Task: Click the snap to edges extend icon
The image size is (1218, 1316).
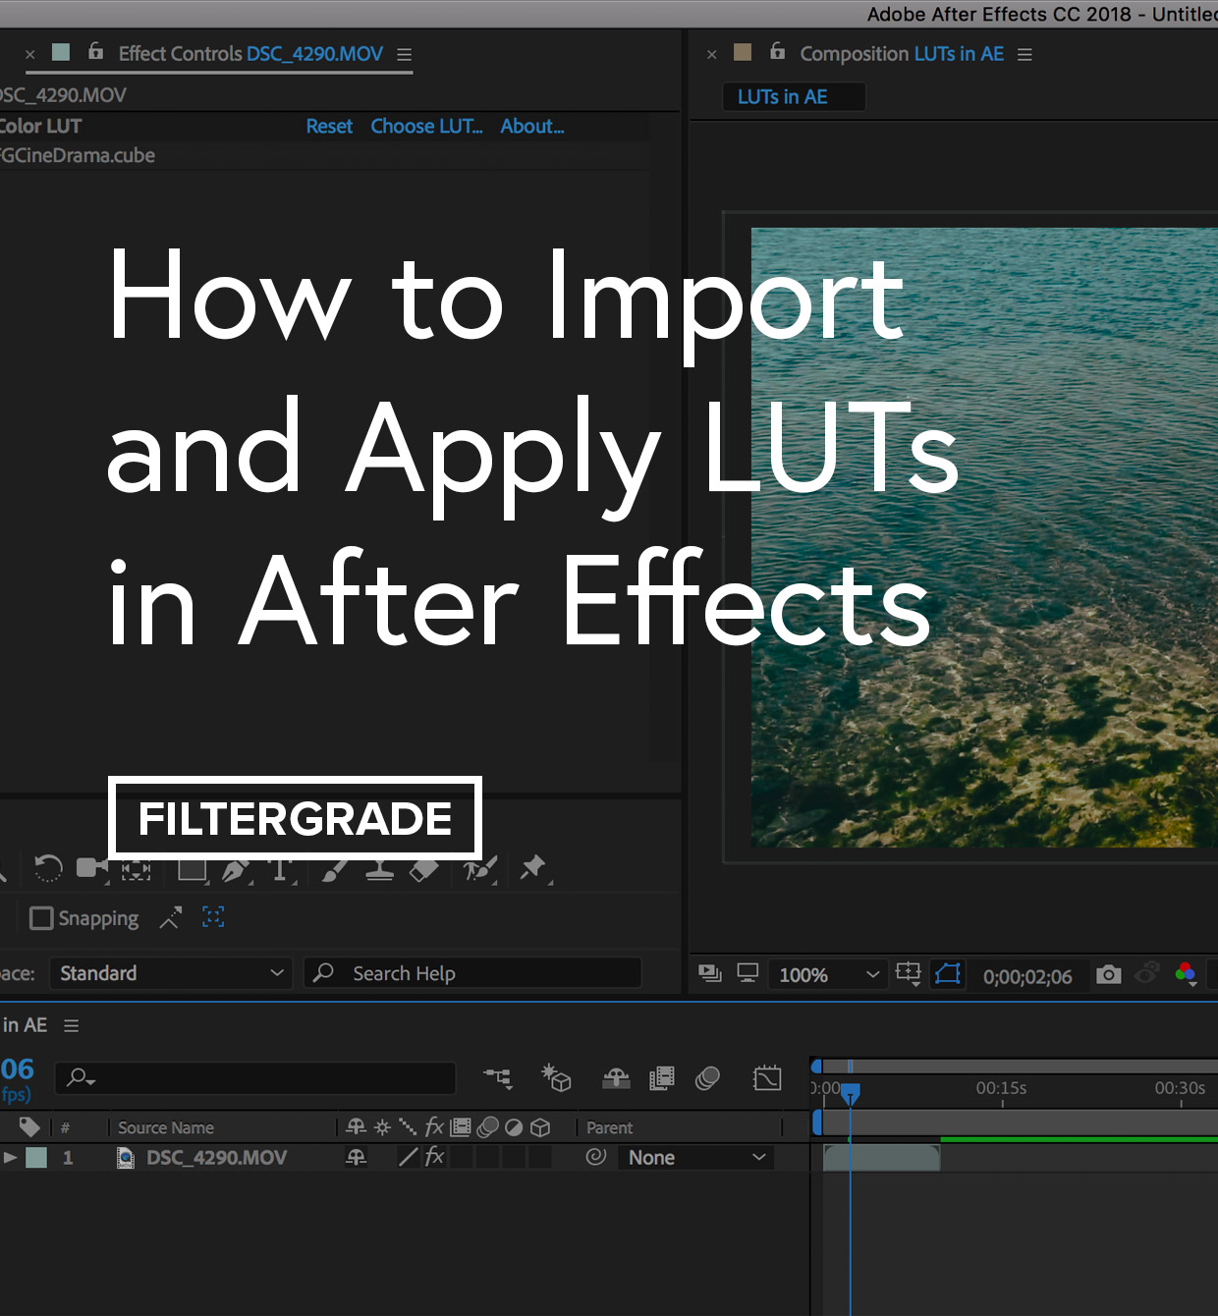Action: coord(170,918)
